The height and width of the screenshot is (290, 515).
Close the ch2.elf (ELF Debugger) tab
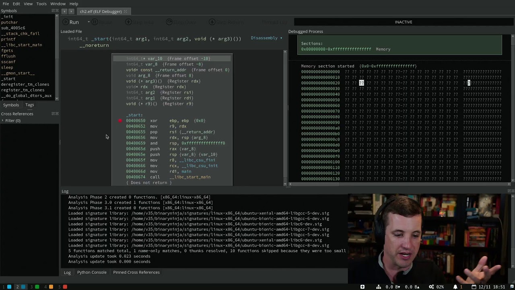pyautogui.click(x=125, y=11)
